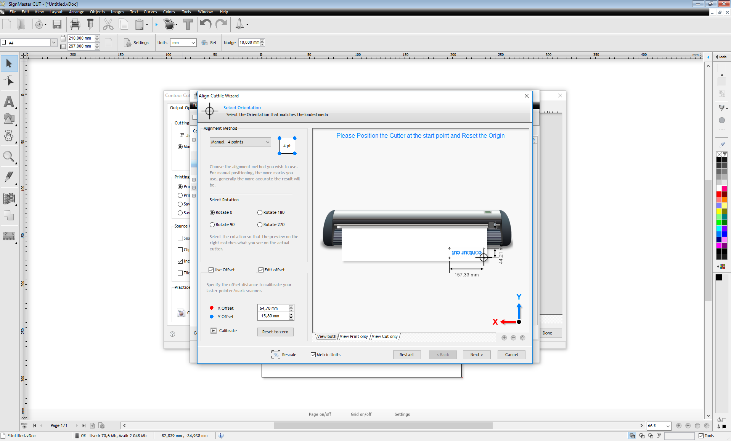
Task: Toggle the Tools checkbox in status bar
Action: tap(701, 436)
